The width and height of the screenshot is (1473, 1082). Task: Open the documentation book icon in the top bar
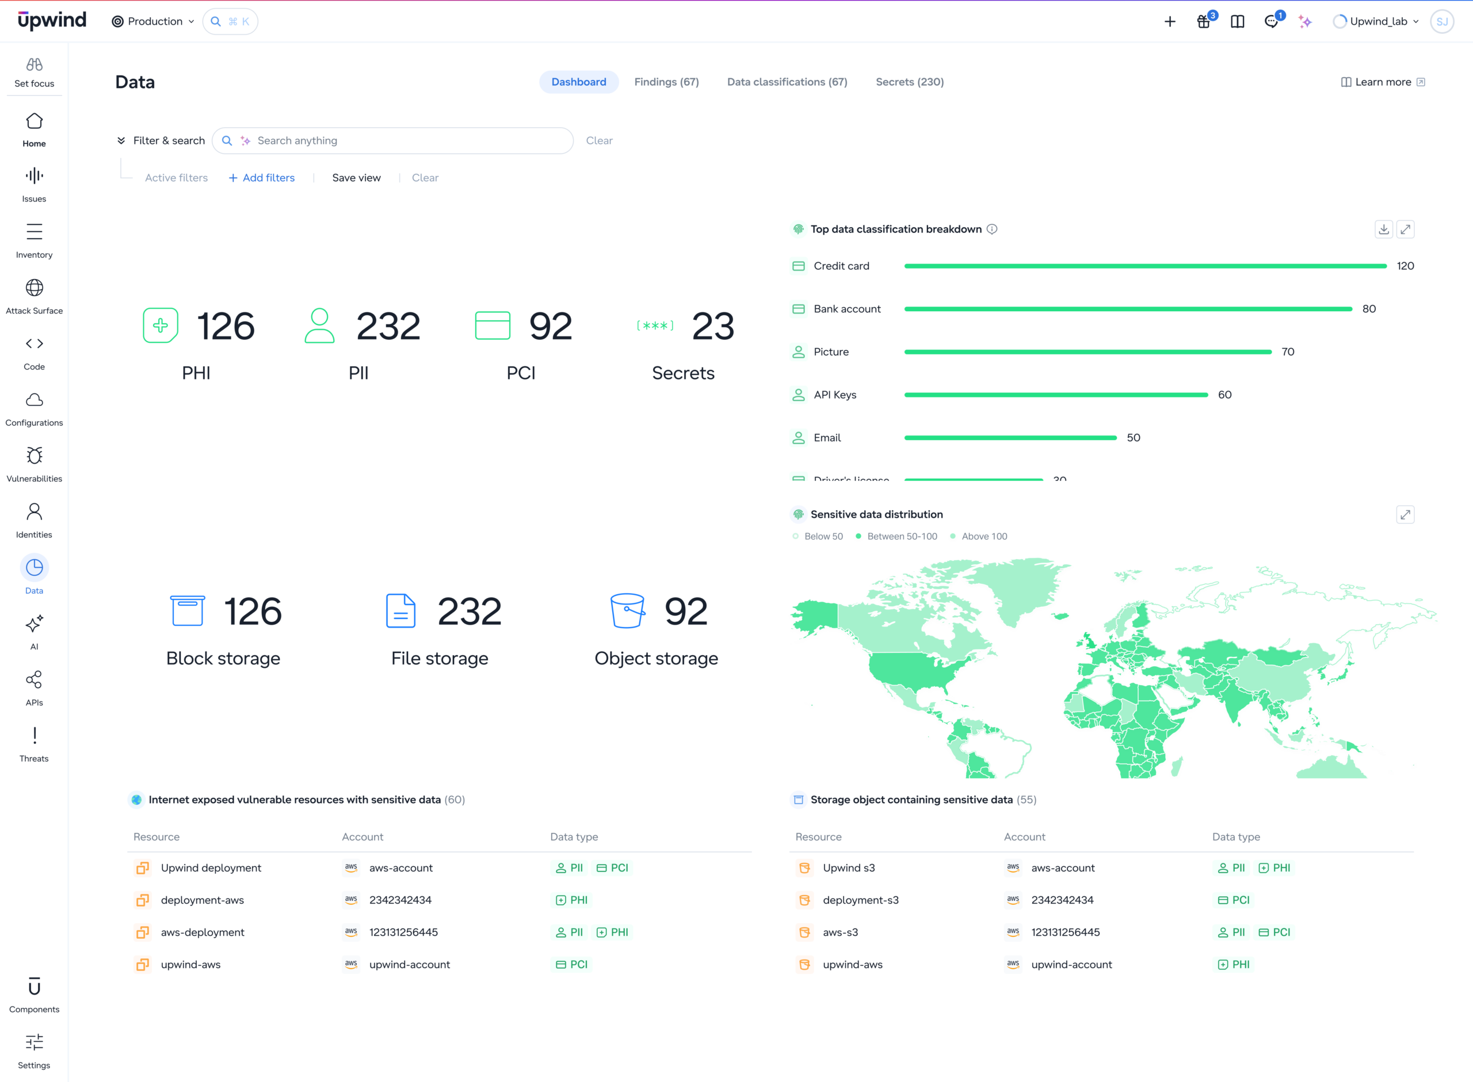pyautogui.click(x=1237, y=22)
